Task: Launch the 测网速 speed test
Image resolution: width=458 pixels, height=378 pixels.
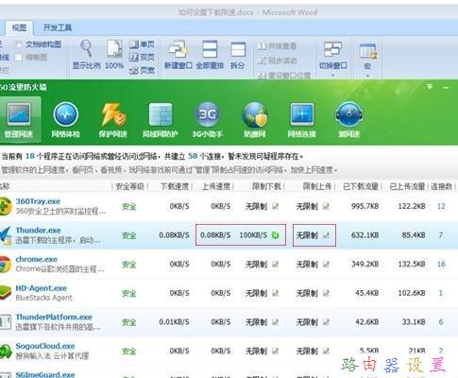Action: 348,120
